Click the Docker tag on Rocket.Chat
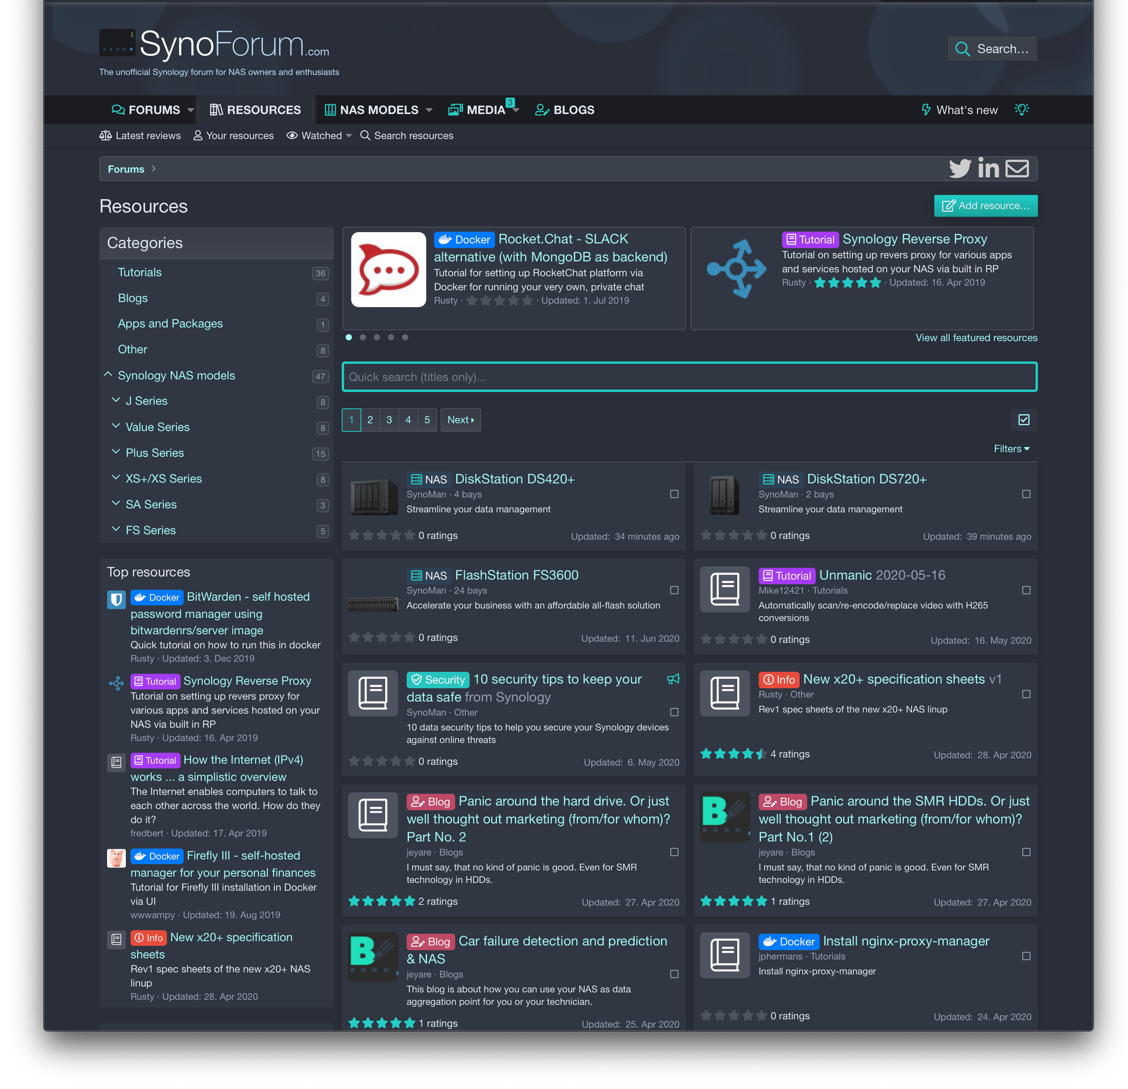This screenshot has width=1128, height=1089. pyautogui.click(x=464, y=240)
